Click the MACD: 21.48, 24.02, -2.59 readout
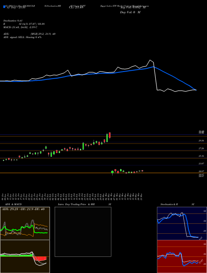Screen dimensions: 207x273 click(x=20, y=27)
